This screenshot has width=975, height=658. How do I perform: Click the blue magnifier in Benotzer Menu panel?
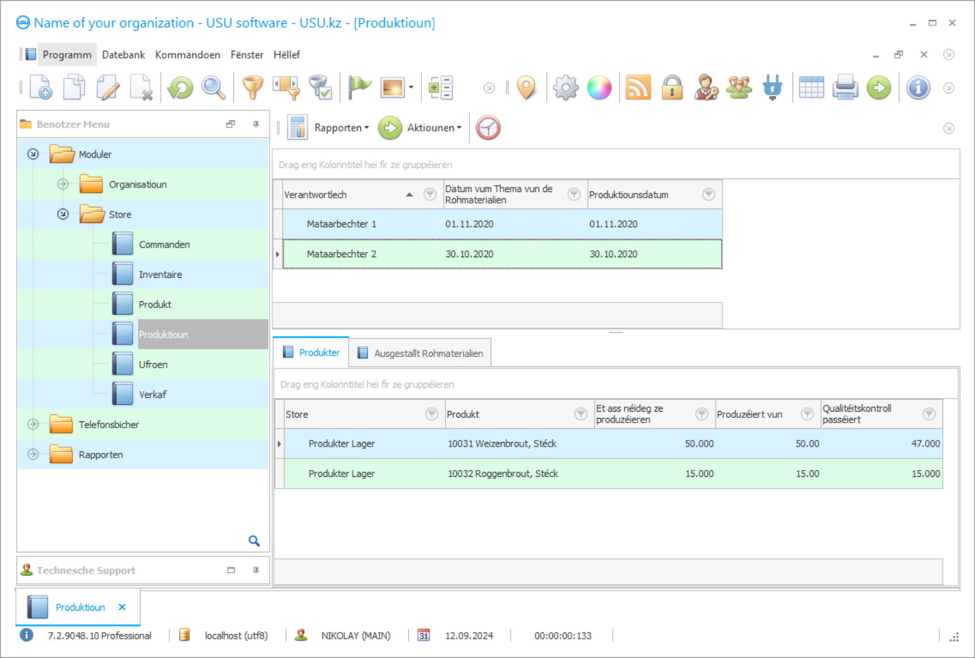point(254,541)
